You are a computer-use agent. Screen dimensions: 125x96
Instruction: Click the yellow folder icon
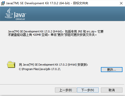[x=11, y=65]
